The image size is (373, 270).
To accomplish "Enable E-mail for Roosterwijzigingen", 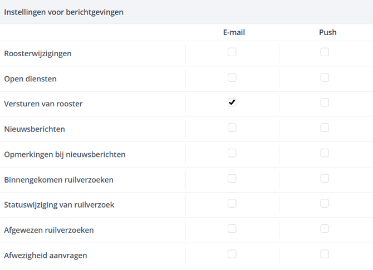I will 232,52.
